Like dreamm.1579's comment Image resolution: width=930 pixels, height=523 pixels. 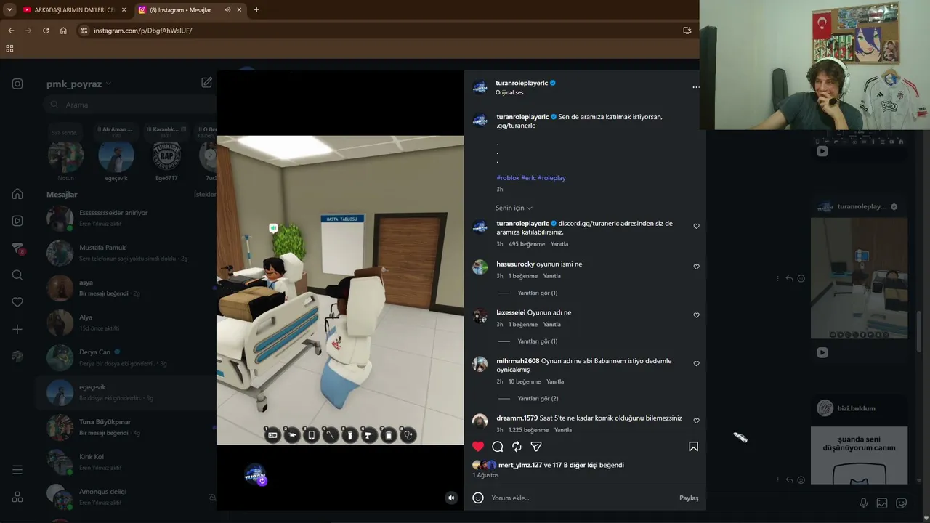click(696, 421)
